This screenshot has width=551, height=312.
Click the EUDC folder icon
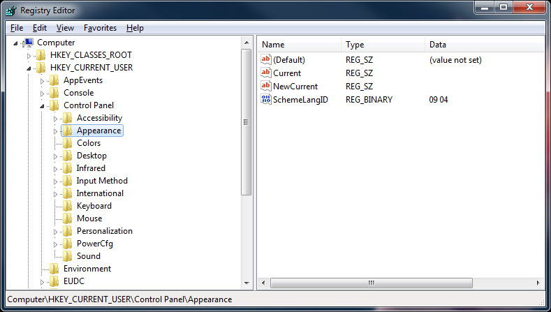click(54, 281)
